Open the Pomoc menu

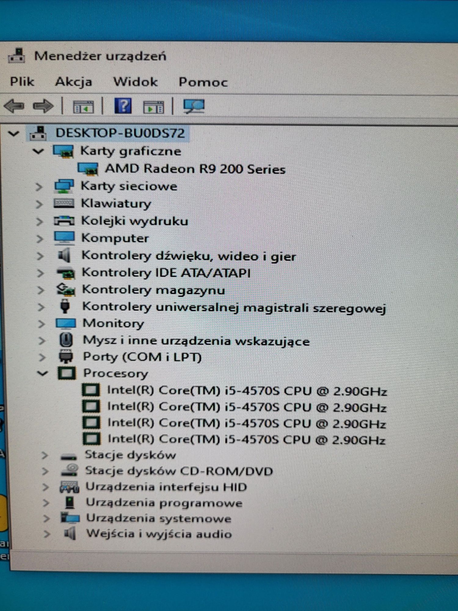coord(203,82)
